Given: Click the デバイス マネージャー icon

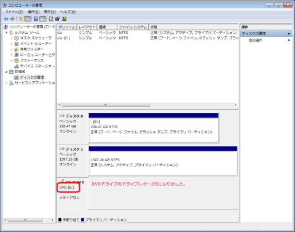Looking at the screenshot, I should point(17,66).
